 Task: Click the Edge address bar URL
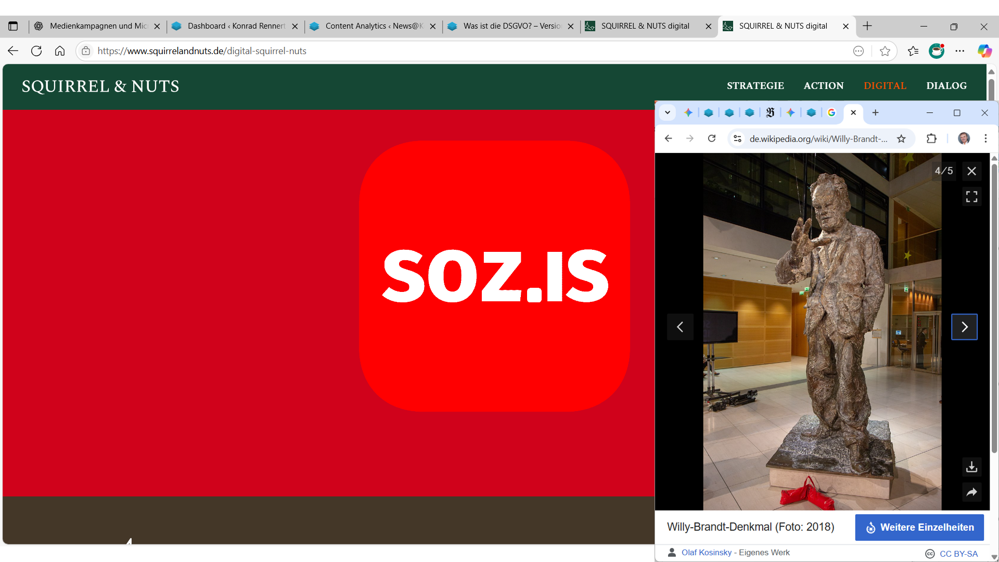point(202,51)
